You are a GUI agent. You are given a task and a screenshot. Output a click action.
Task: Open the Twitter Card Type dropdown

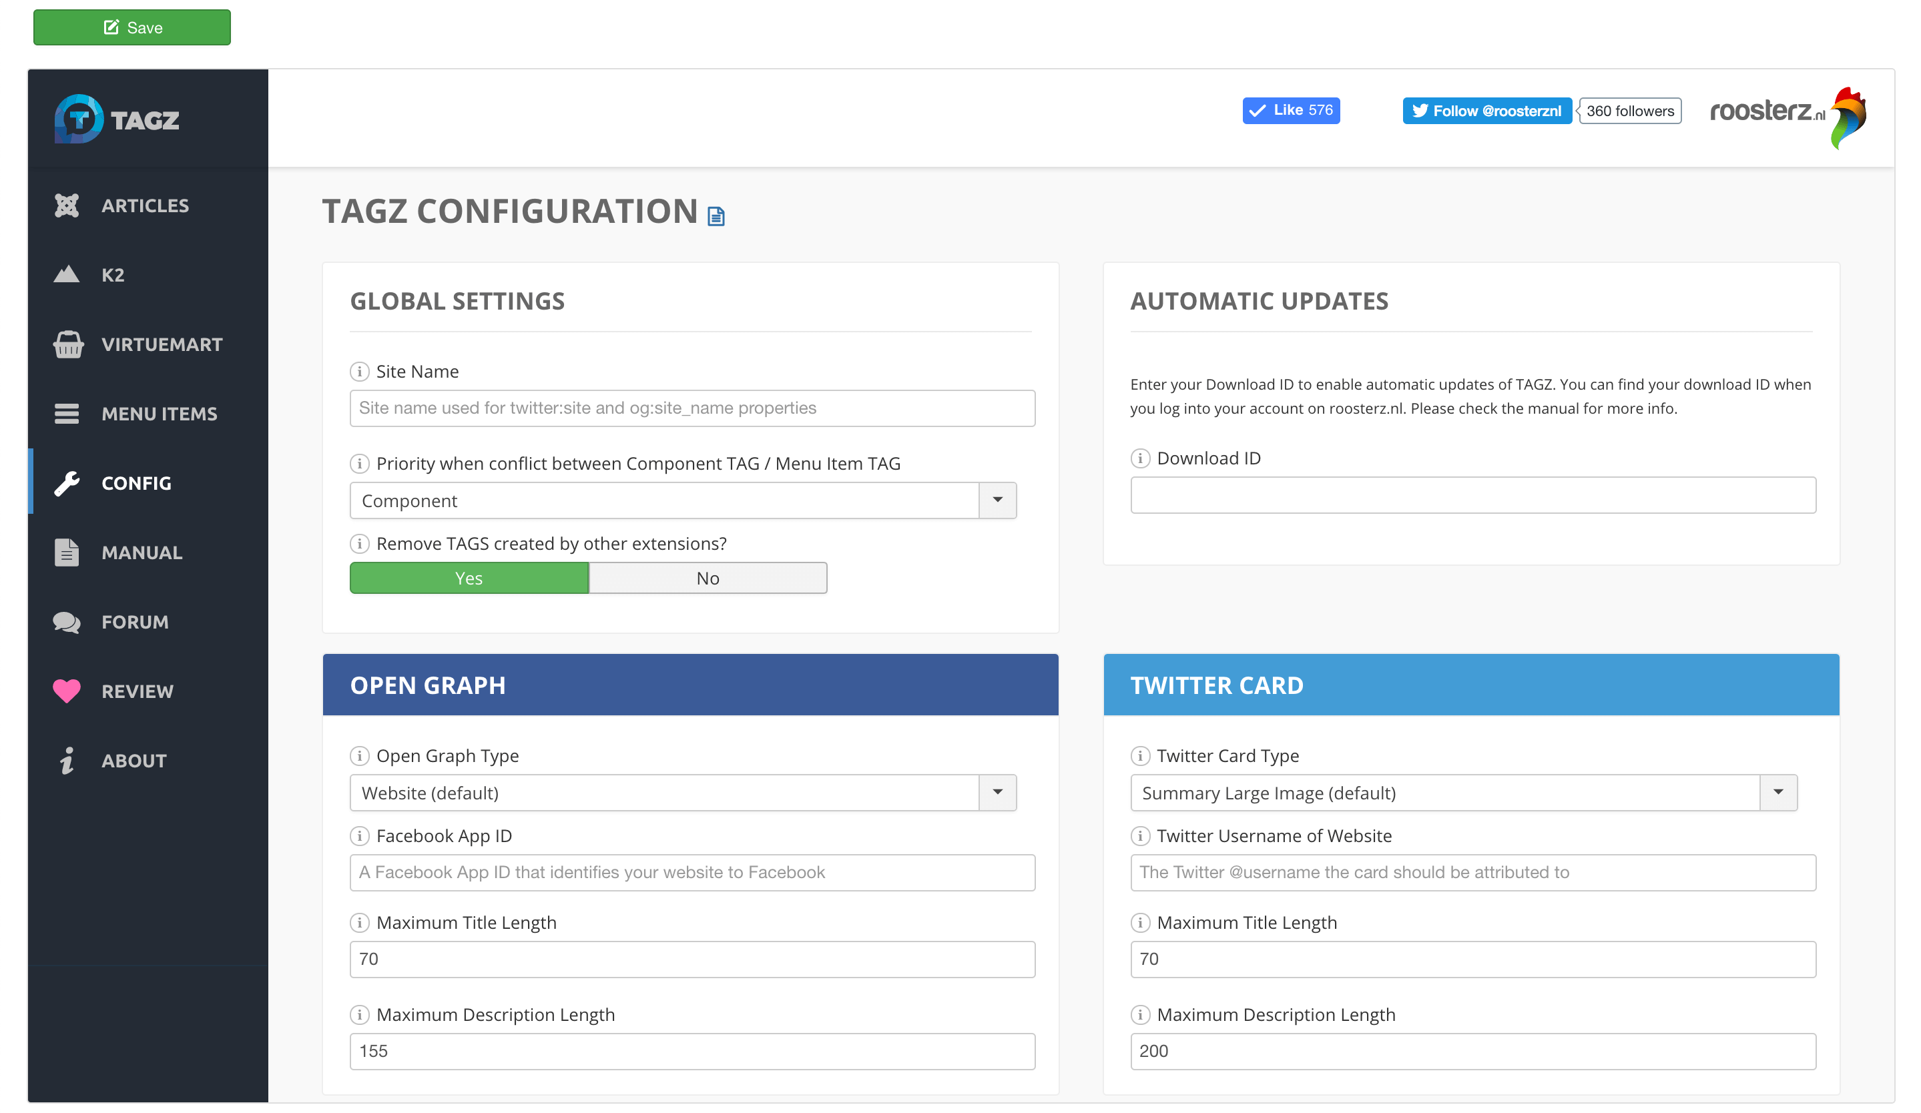coord(1777,792)
